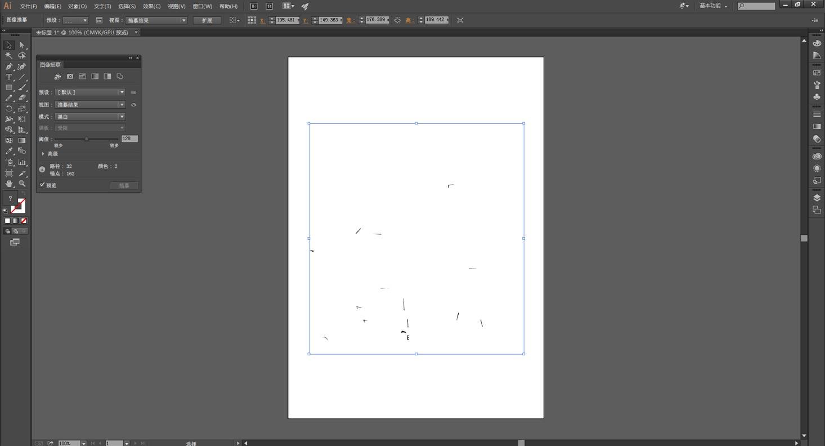Image resolution: width=825 pixels, height=446 pixels.
Task: Open the 预设 dropdown in Image Trace panel
Action: click(x=90, y=92)
